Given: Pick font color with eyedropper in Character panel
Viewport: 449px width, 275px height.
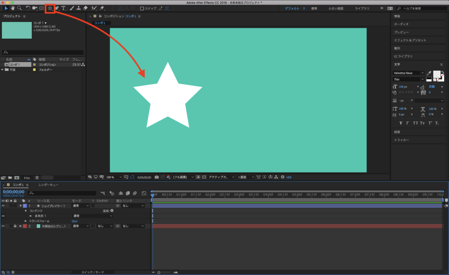Looking at the screenshot, I should [x=429, y=73].
